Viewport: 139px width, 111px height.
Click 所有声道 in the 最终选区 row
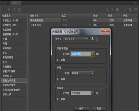click(x=128, y=25)
